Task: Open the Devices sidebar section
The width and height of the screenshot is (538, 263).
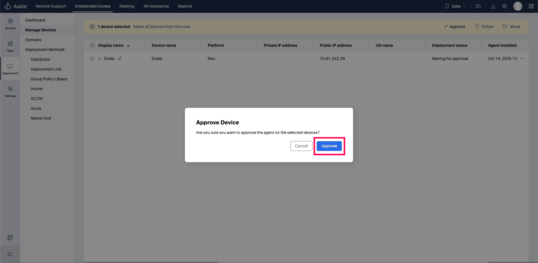Action: point(10,24)
